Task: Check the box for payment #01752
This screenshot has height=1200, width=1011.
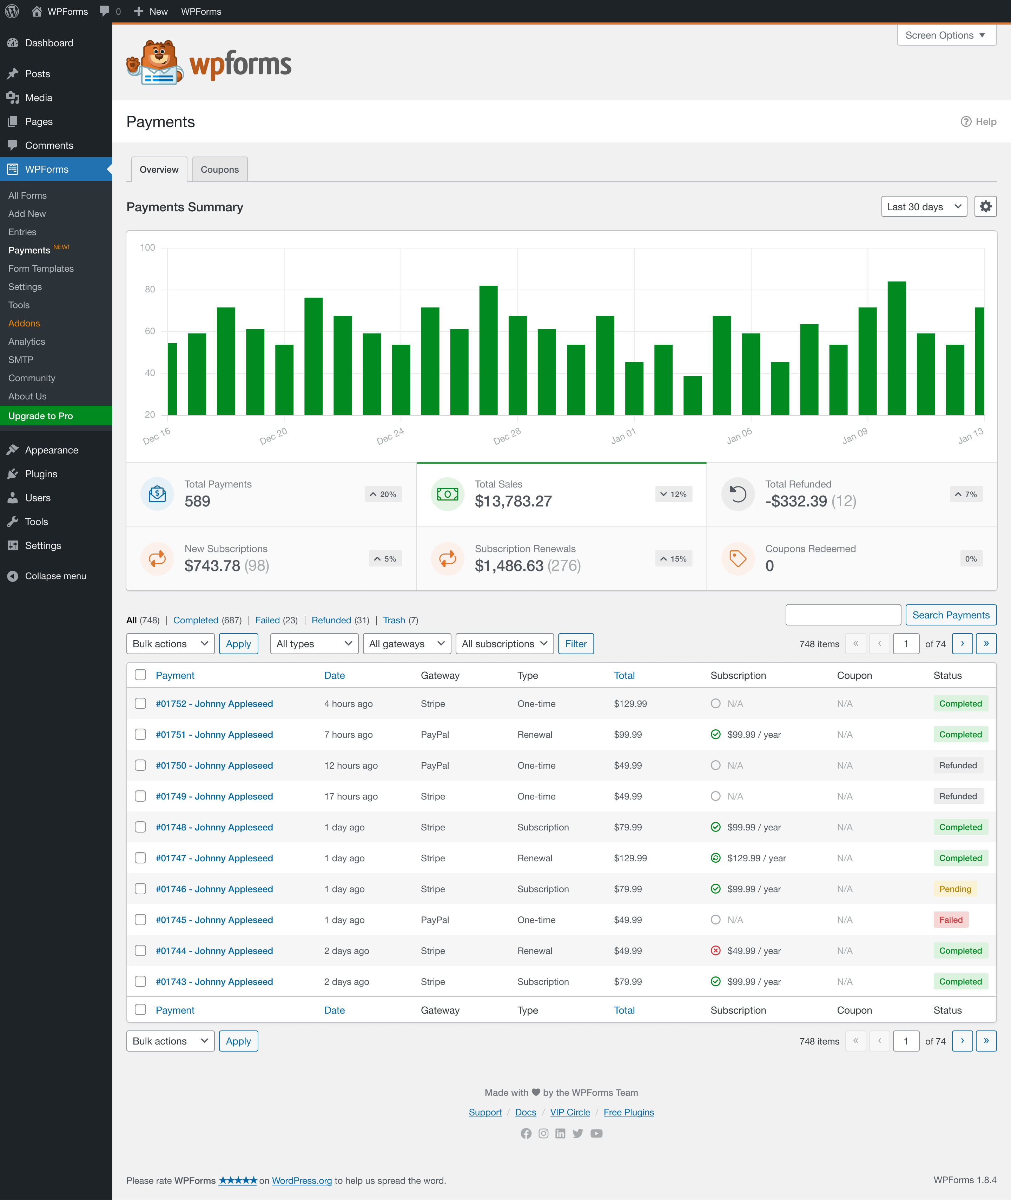Action: [x=140, y=703]
